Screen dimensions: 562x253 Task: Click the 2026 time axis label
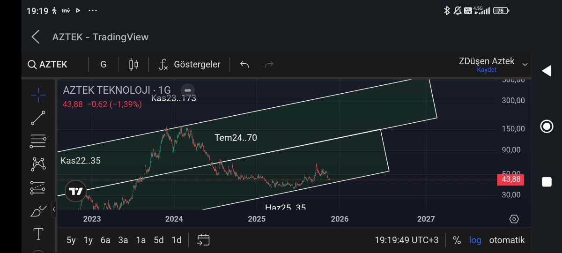point(340,219)
